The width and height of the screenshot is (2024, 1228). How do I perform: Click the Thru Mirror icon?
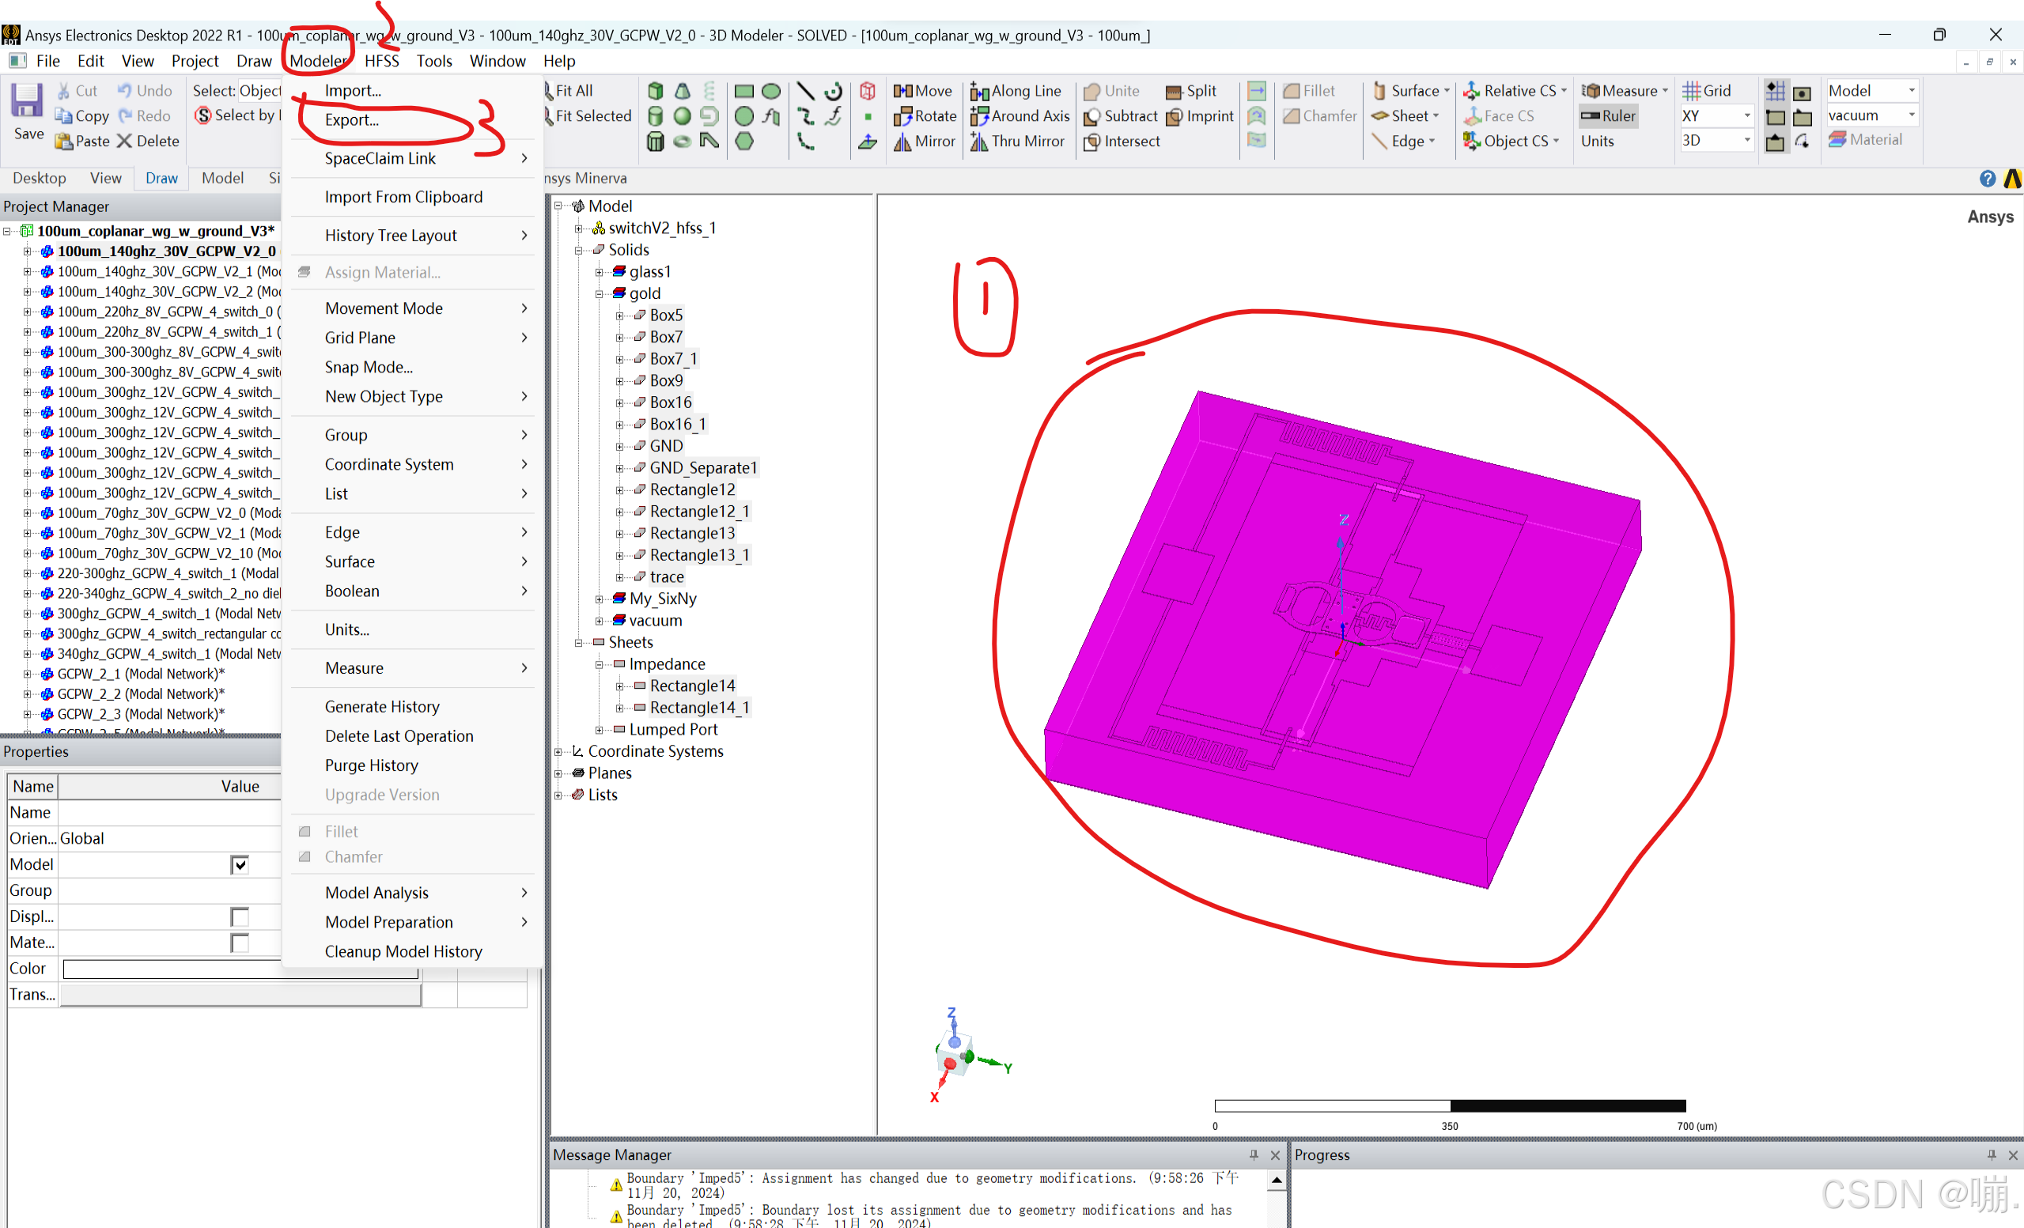pos(978,142)
